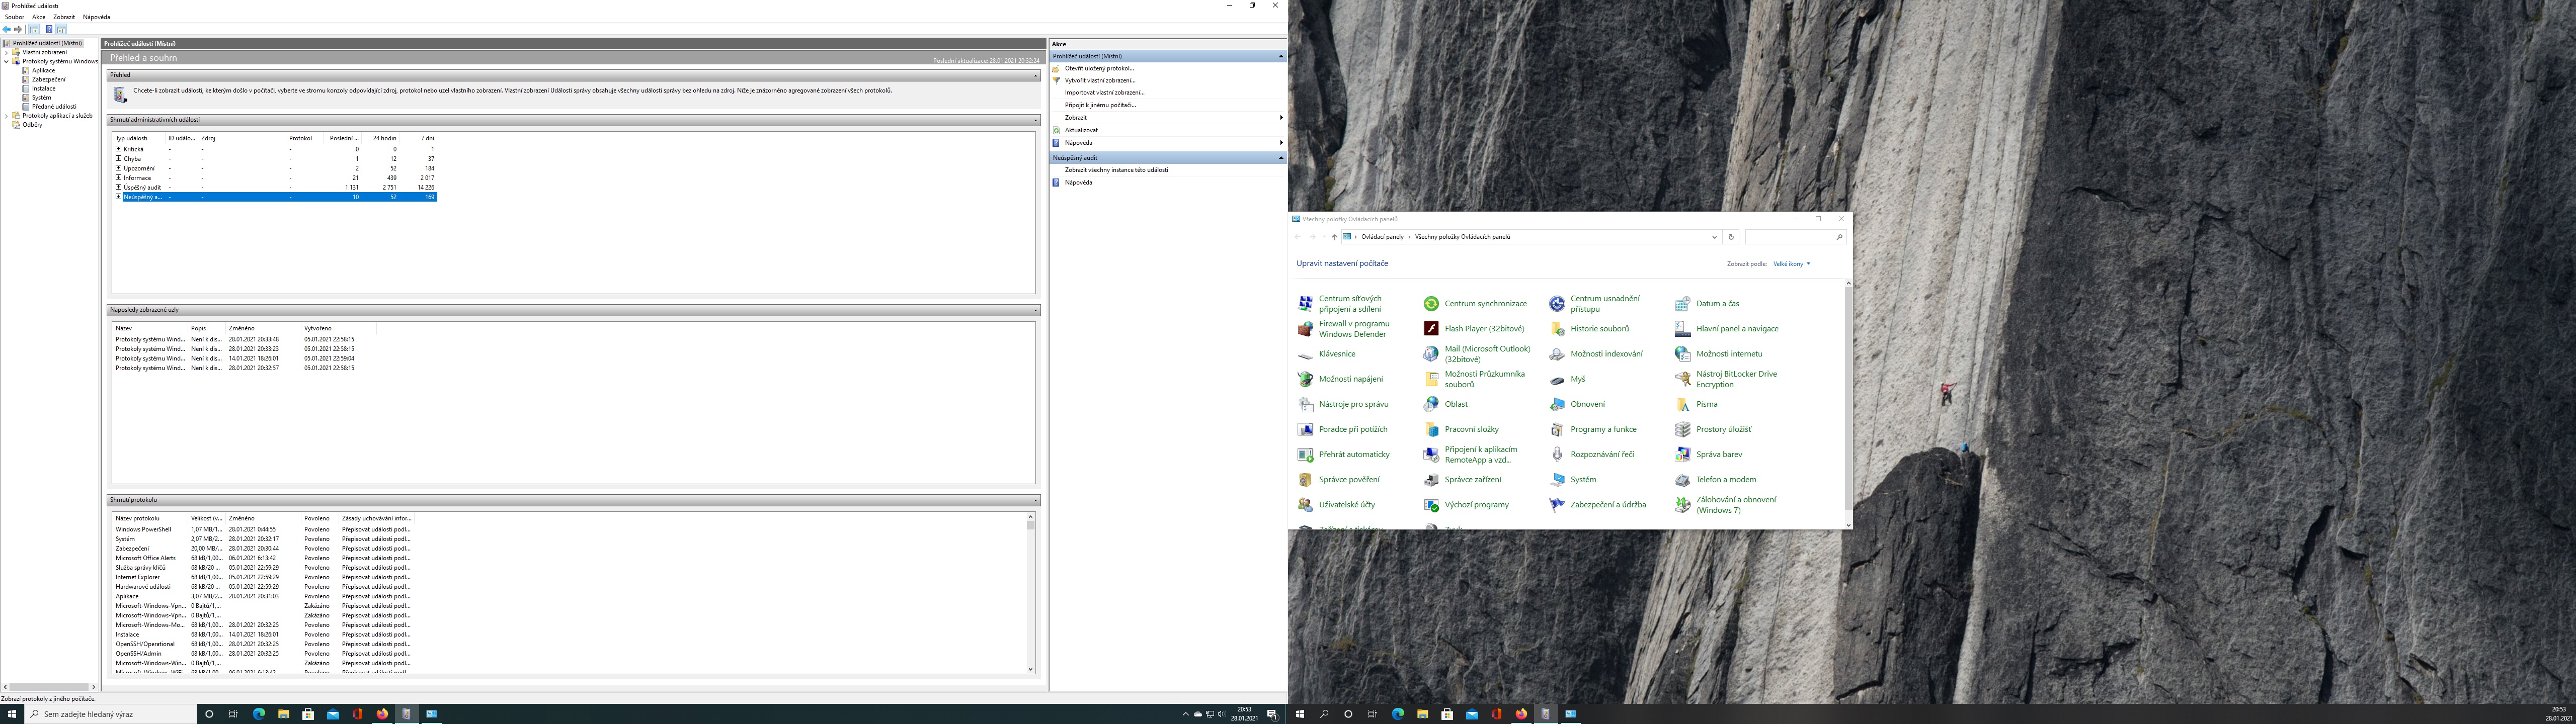
Task: Click Vytvořit vlastní zobrazení action
Action: [1099, 80]
